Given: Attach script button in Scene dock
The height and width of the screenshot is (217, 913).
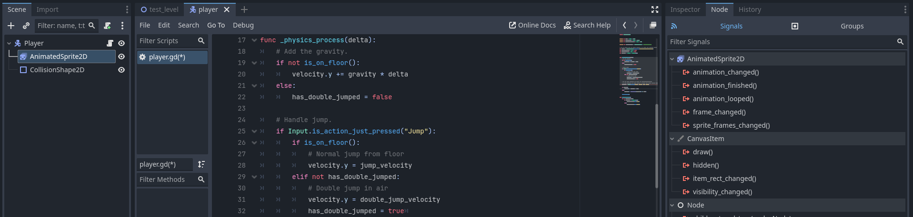Looking at the screenshot, I should (x=107, y=26).
